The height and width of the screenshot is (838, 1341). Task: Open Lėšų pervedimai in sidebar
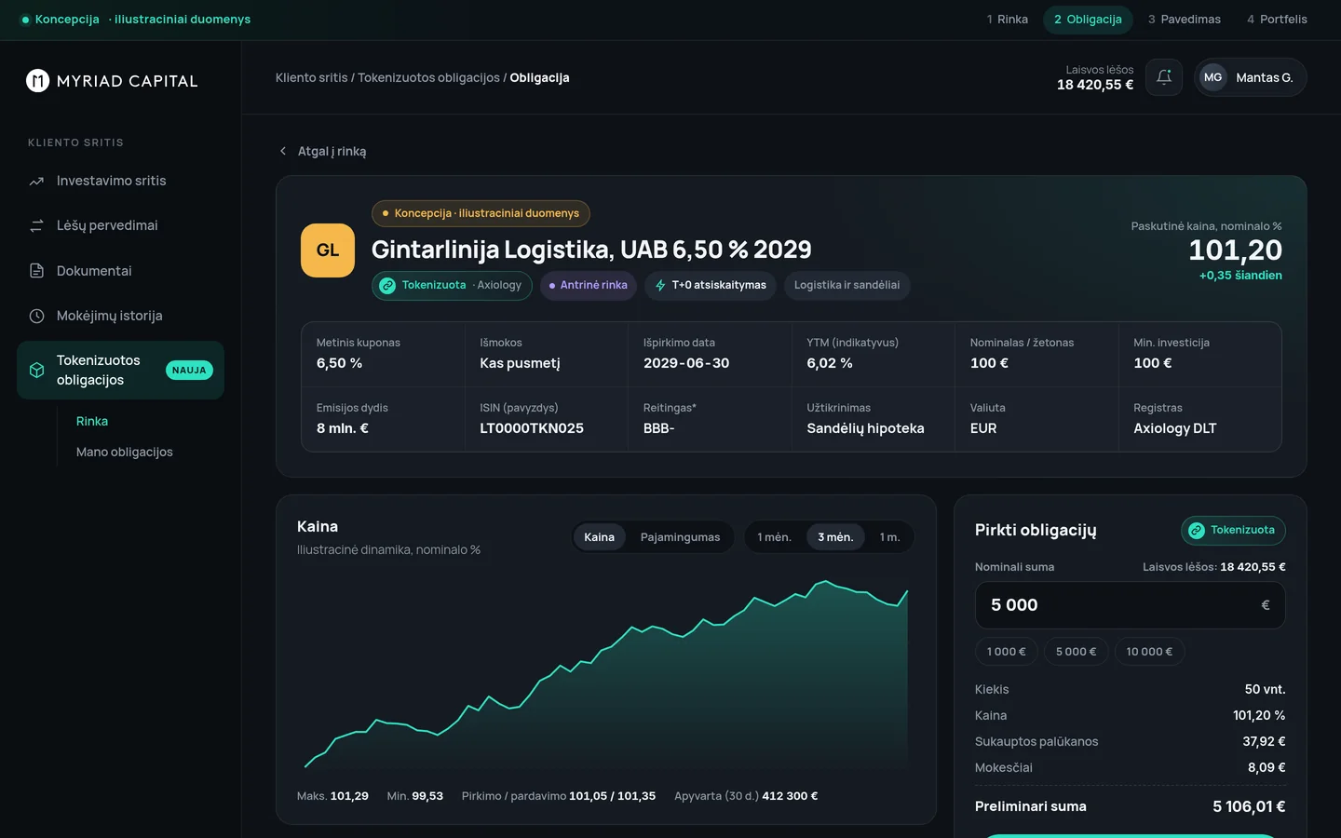tap(120, 225)
